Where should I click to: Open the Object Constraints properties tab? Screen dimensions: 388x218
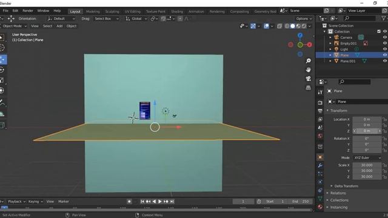click(320, 190)
